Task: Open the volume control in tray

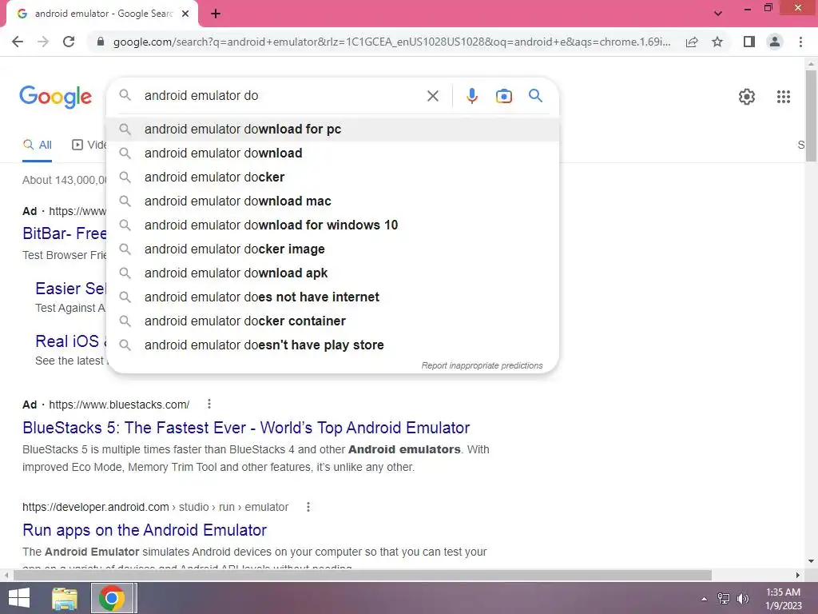Action: pos(743,598)
